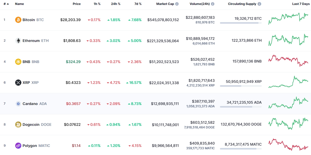The image size is (311, 155).
Task: Click the Circulating Supply info icon
Action: (x=259, y=4)
